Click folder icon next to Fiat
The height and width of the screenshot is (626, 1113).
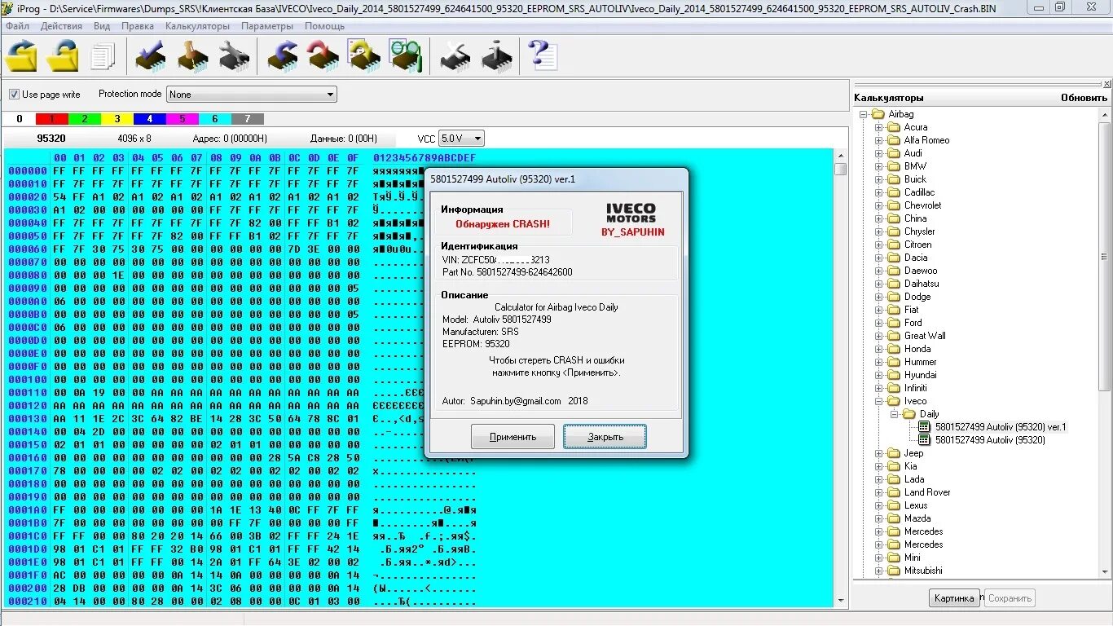pos(894,310)
